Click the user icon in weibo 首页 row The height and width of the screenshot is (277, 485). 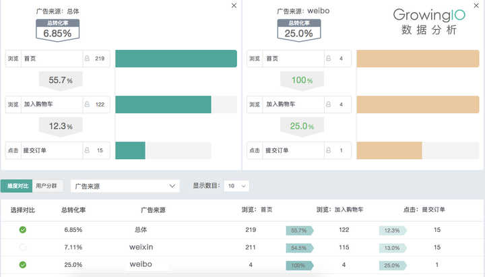[328, 59]
